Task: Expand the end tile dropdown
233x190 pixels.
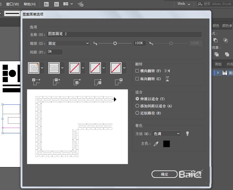Action: point(124,68)
